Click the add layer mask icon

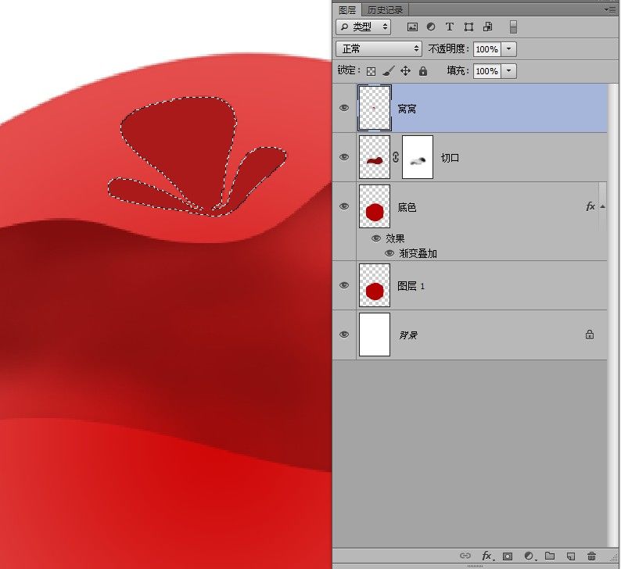tap(507, 556)
